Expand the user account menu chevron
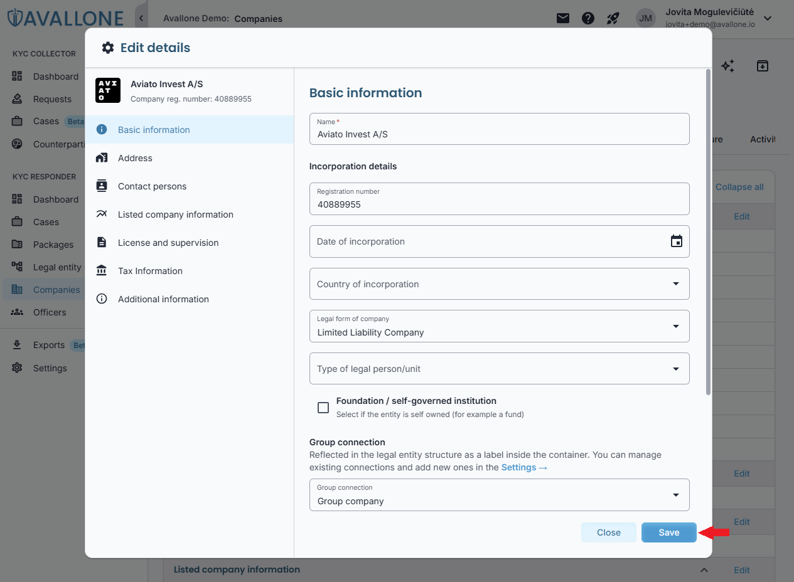Screen dimensions: 794x582 tap(767, 19)
